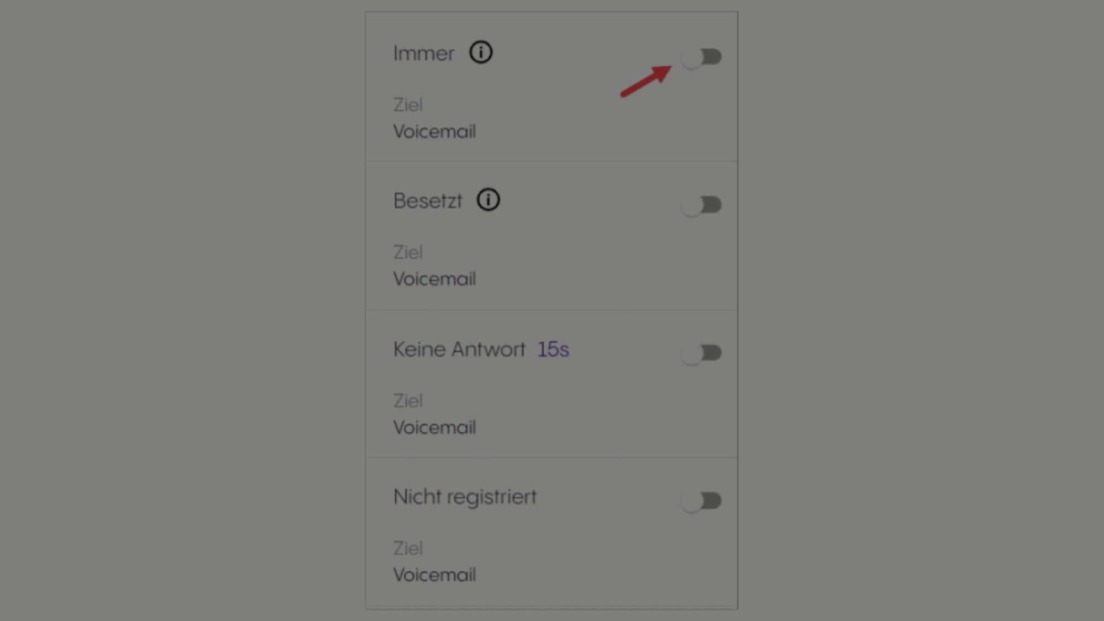Viewport: 1104px width, 621px height.
Task: Pick the Voicemail target under Nicht registriert
Action: (x=434, y=575)
